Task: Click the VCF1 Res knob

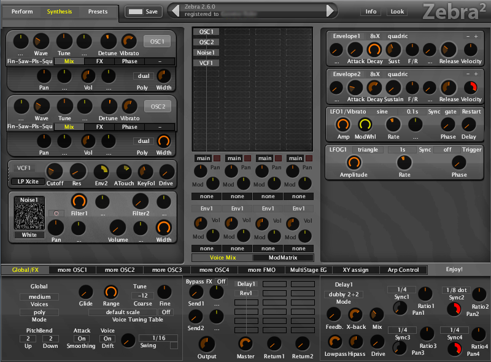Action: click(77, 171)
